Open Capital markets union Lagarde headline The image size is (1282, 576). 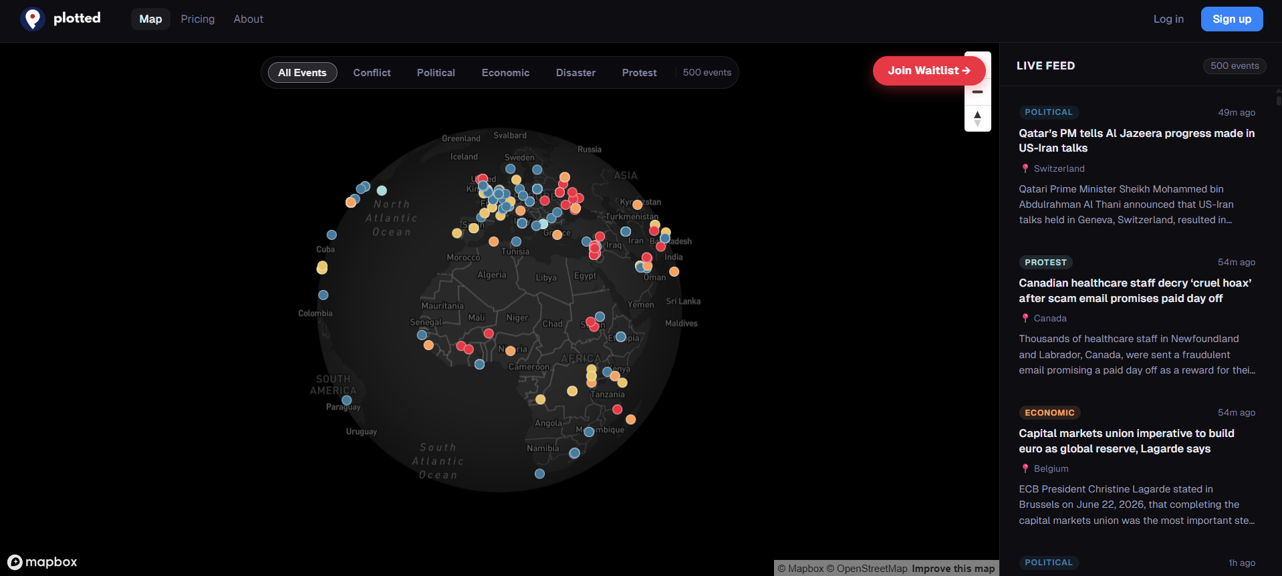[x=1126, y=441]
